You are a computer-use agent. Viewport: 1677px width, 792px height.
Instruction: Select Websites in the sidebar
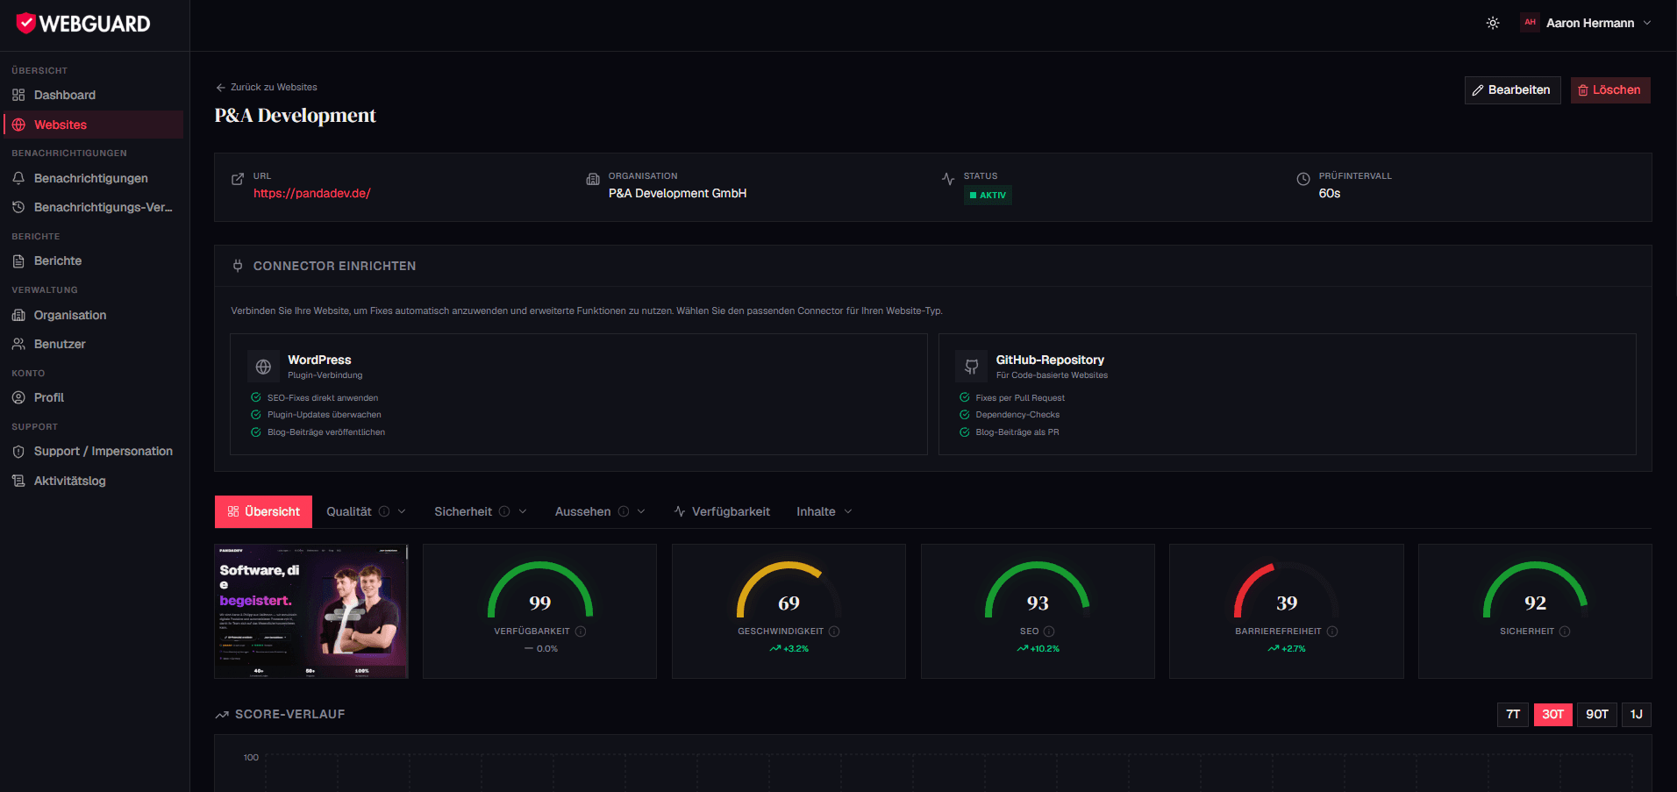pyautogui.click(x=93, y=125)
